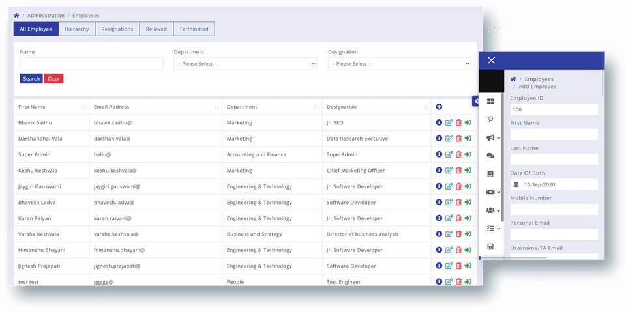The width and height of the screenshot is (626, 312).
Task: Click the add employee plus icon
Action: (x=439, y=107)
